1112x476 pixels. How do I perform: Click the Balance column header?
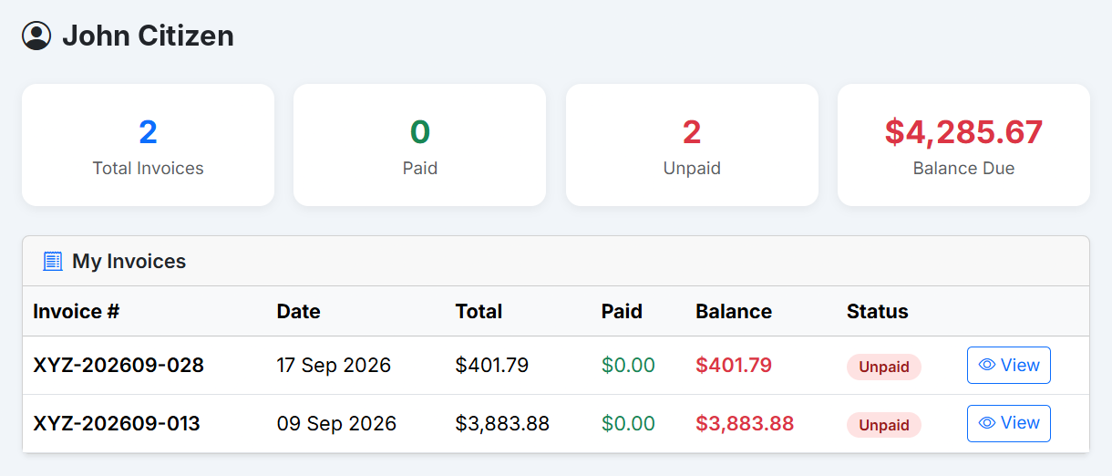(x=734, y=312)
